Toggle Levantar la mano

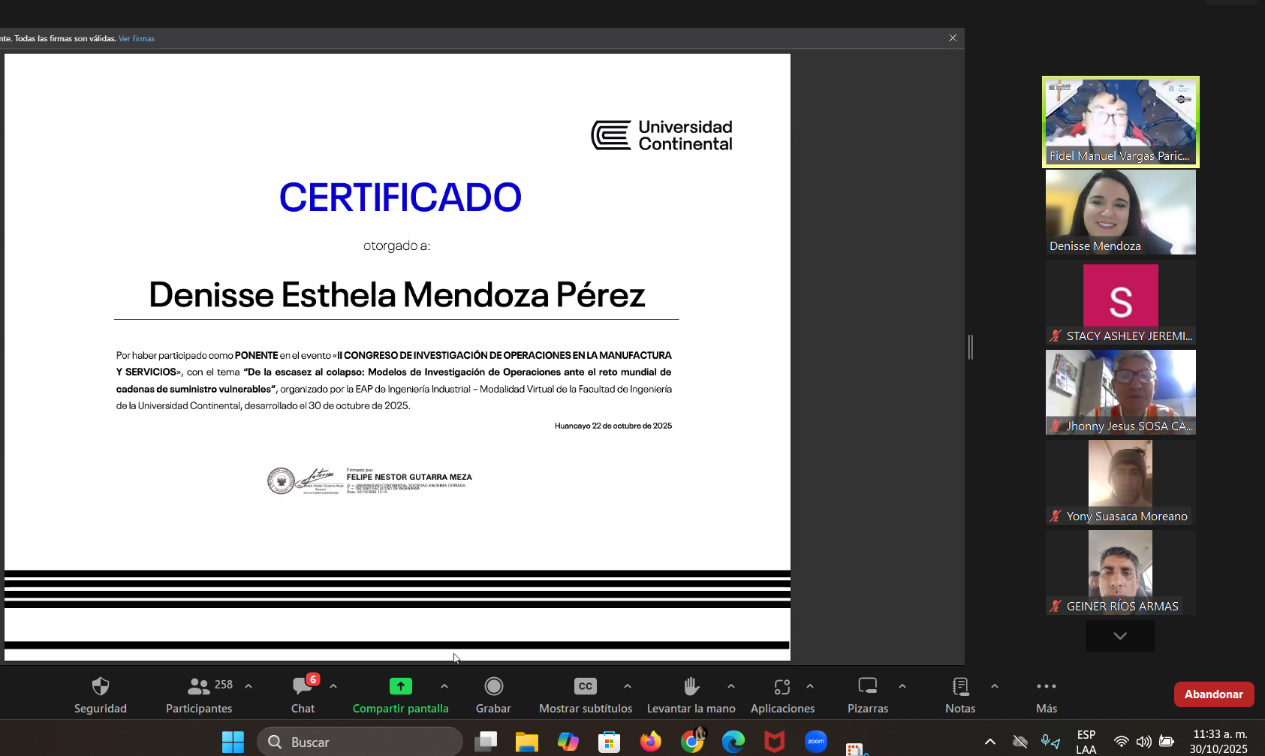691,687
